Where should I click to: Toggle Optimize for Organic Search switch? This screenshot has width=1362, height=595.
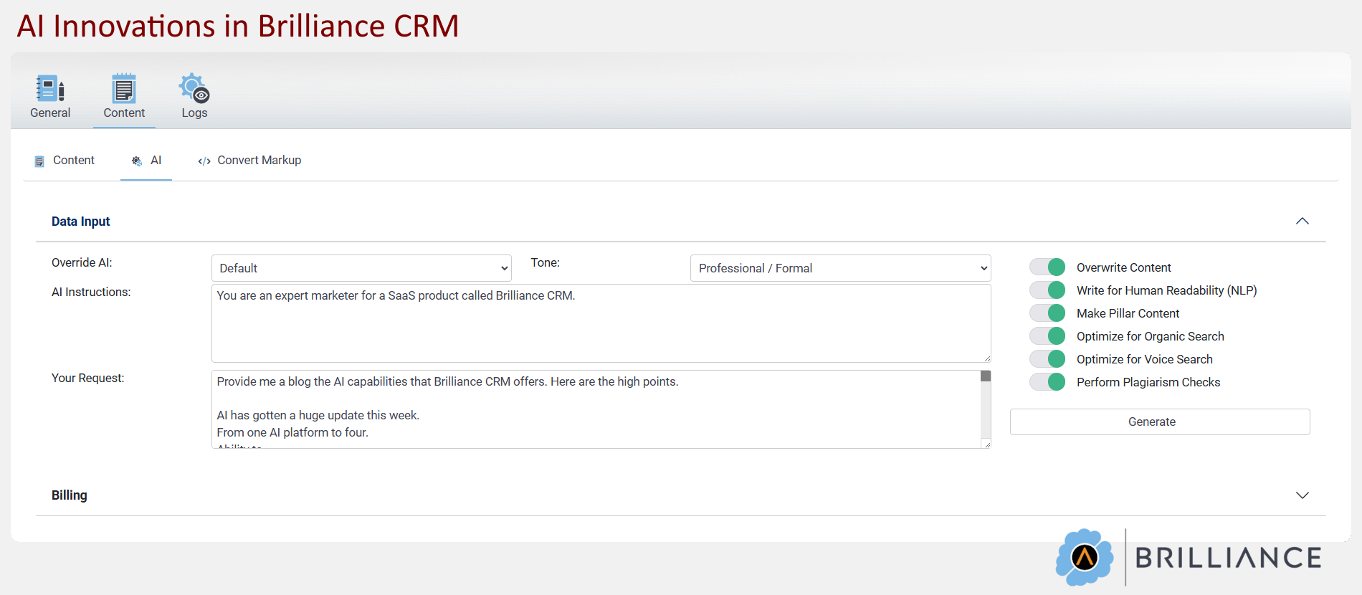pyautogui.click(x=1047, y=336)
